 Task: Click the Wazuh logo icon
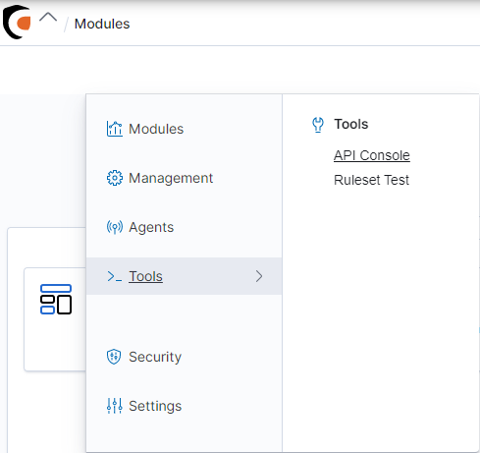17,22
